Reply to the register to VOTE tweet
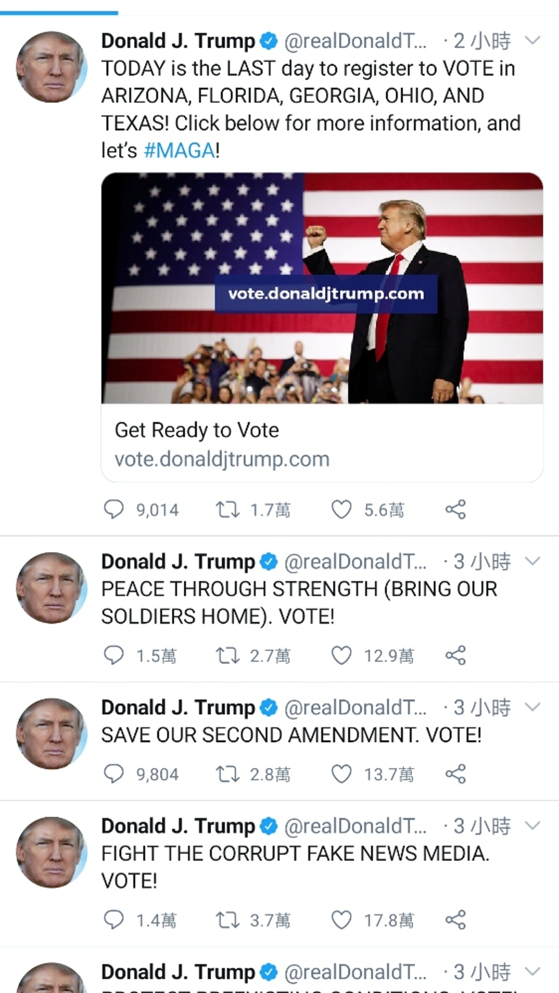The image size is (559, 993). 114,510
